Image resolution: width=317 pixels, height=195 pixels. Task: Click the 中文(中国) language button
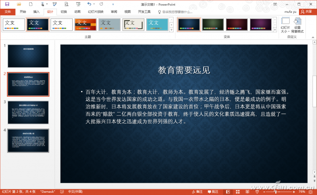pyautogui.click(x=75, y=191)
